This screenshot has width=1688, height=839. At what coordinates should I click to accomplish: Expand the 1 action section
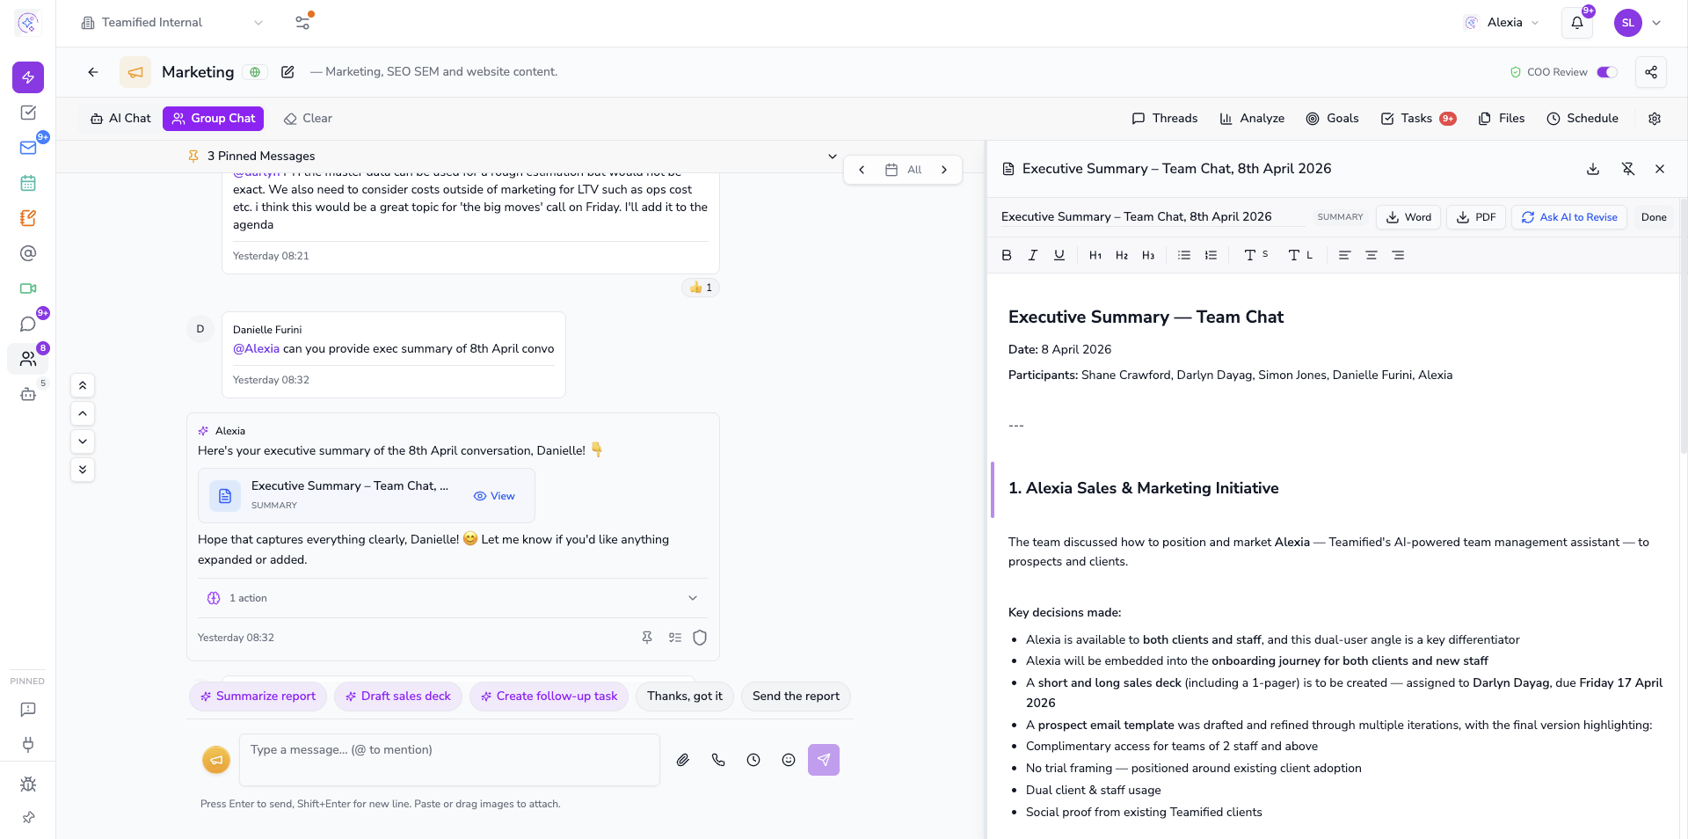pyautogui.click(x=692, y=598)
